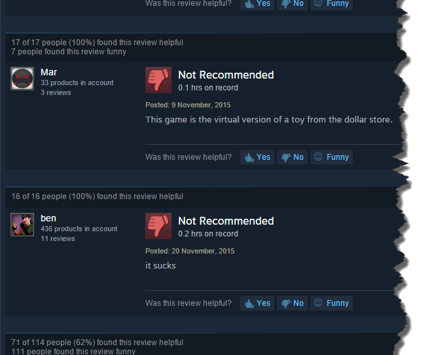Mark ben's review as Funny
Viewport: 423px width, 355px height.
[x=331, y=303]
